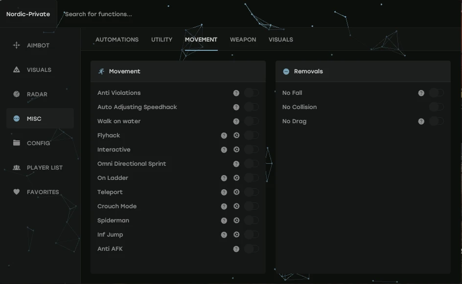462x284 pixels.
Task: Show help for Omni Directional Sprint
Action: click(236, 164)
